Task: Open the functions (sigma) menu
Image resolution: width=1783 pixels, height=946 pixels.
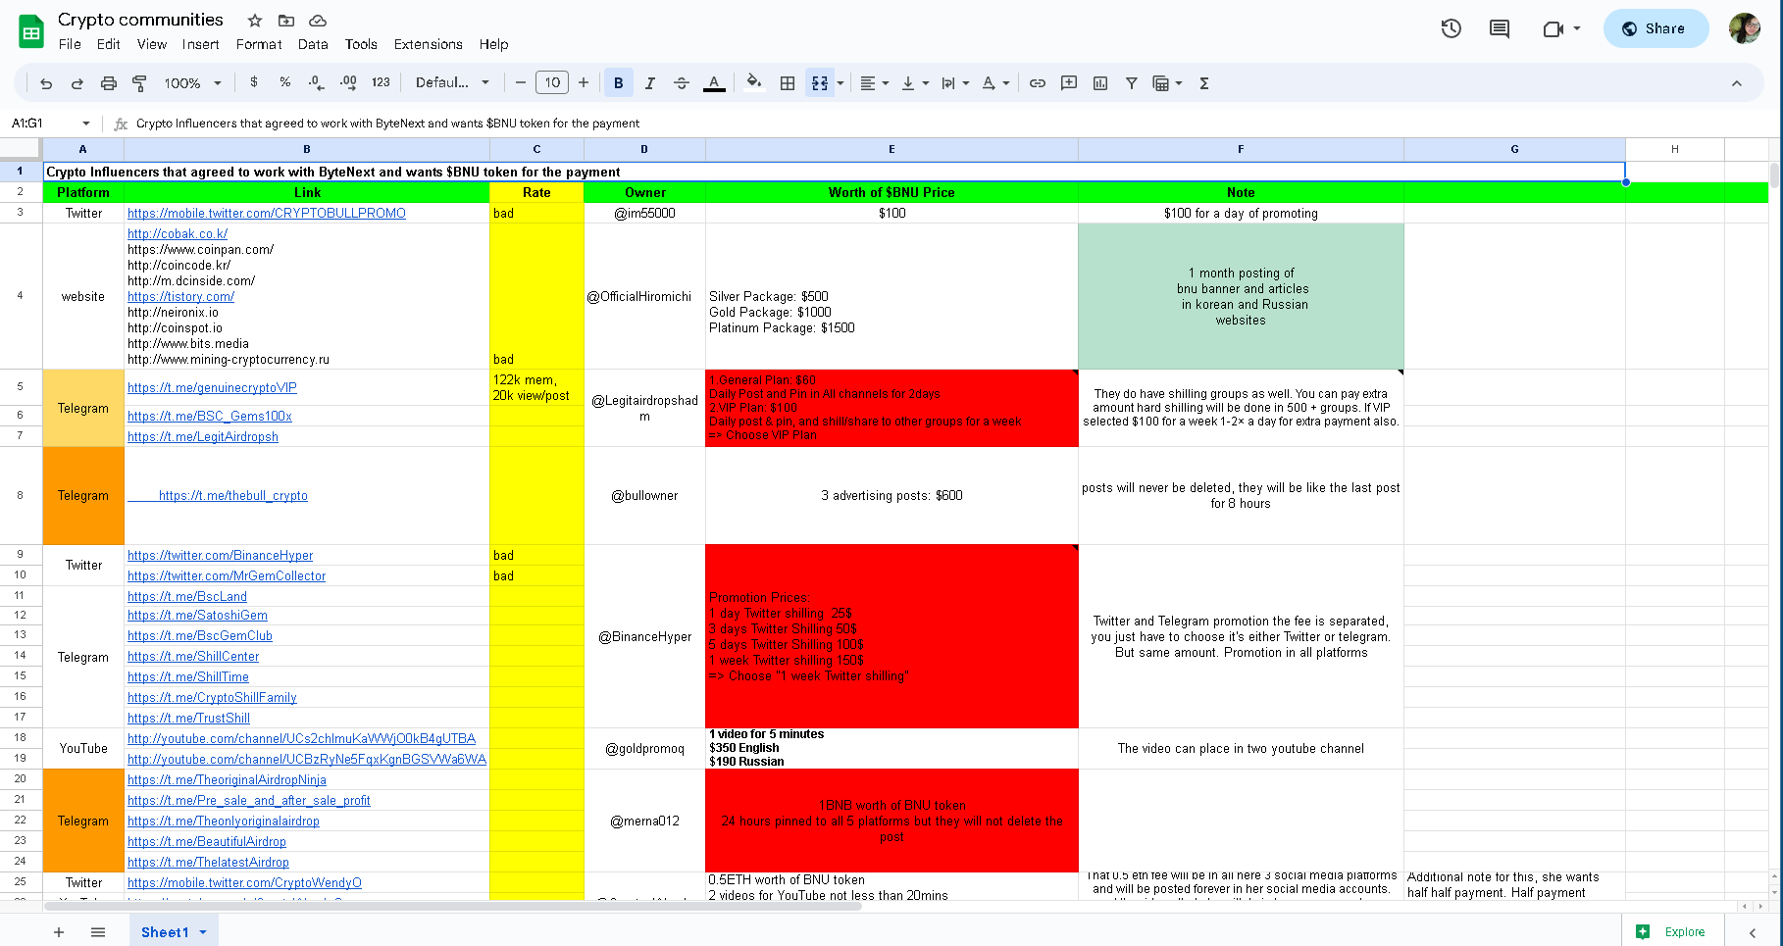Action: [1204, 83]
